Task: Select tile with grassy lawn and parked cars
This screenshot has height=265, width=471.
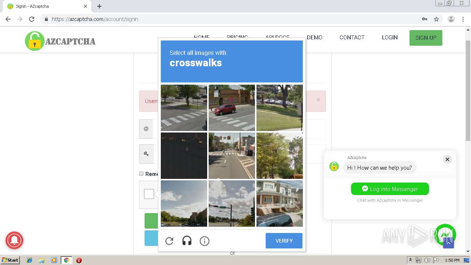Action: point(280,108)
